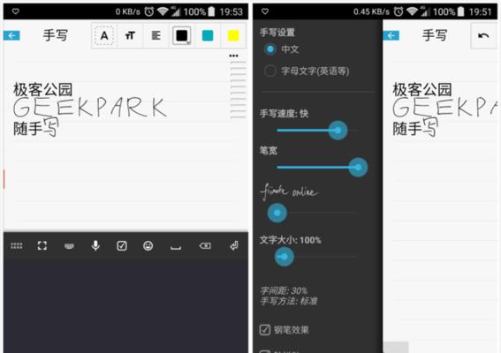Viewport: 501px width, 353px height.
Task: Open the emoji picker
Action: click(x=148, y=245)
